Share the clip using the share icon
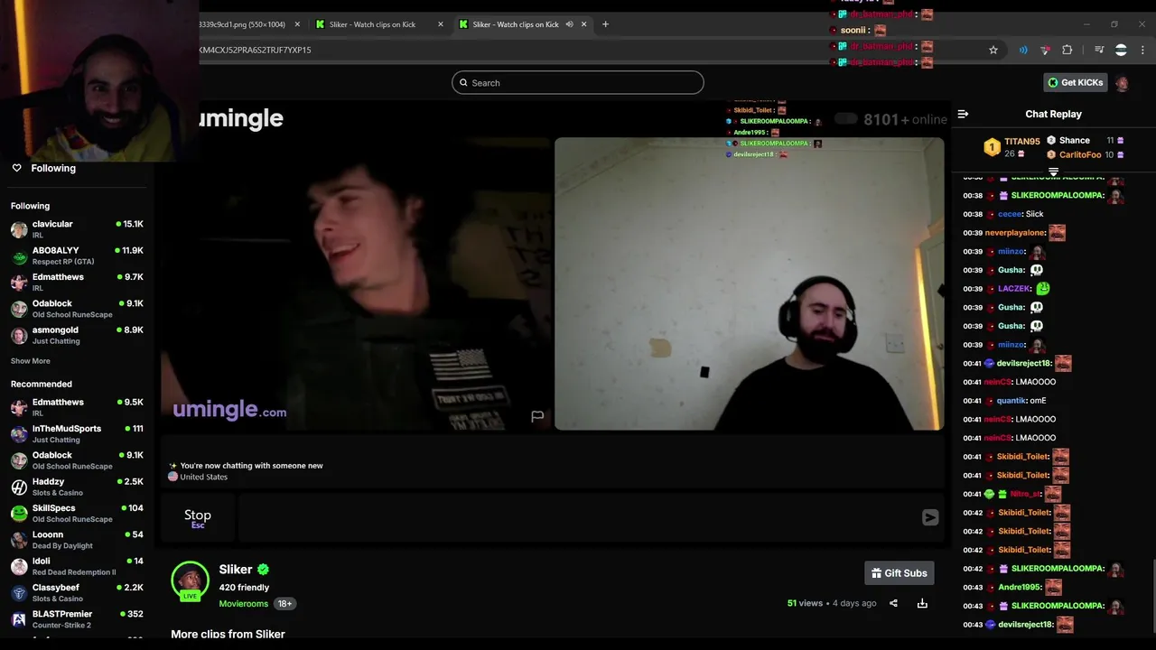 [x=893, y=603]
